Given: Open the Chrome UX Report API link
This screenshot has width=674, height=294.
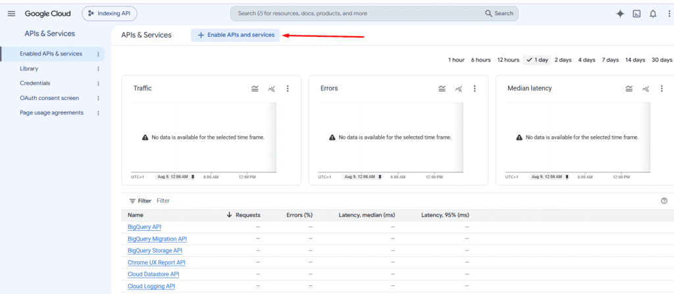Looking at the screenshot, I should (157, 262).
